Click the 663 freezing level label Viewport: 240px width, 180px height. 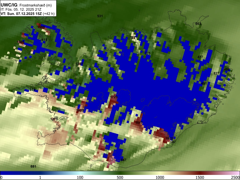tap(198, 23)
